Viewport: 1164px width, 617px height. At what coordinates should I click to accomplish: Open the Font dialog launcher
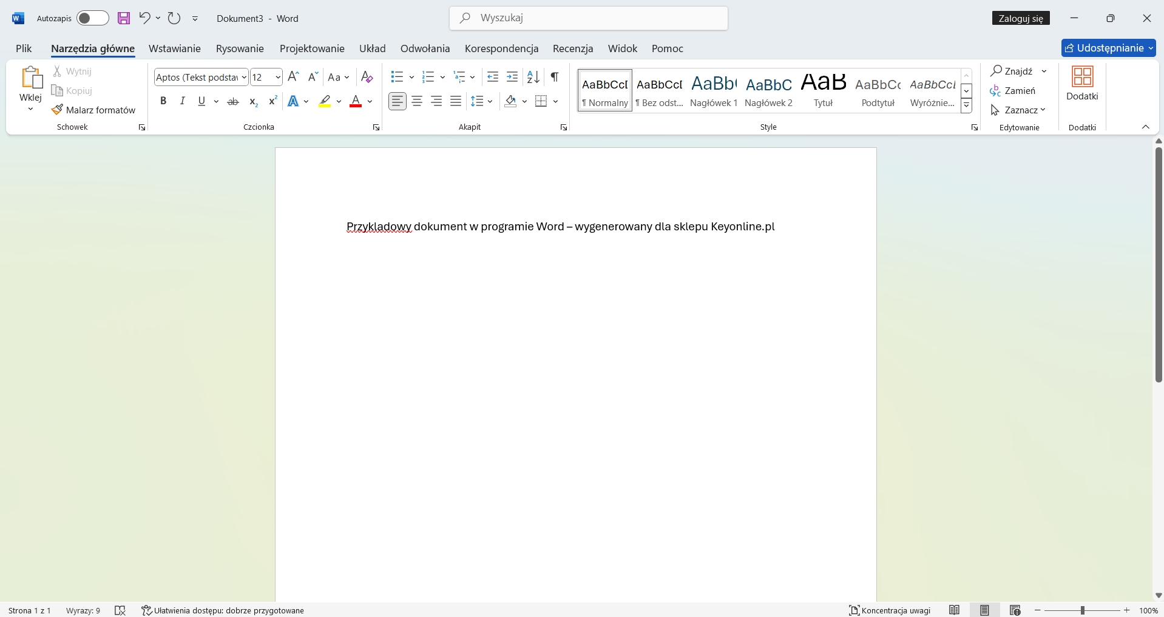pos(376,127)
